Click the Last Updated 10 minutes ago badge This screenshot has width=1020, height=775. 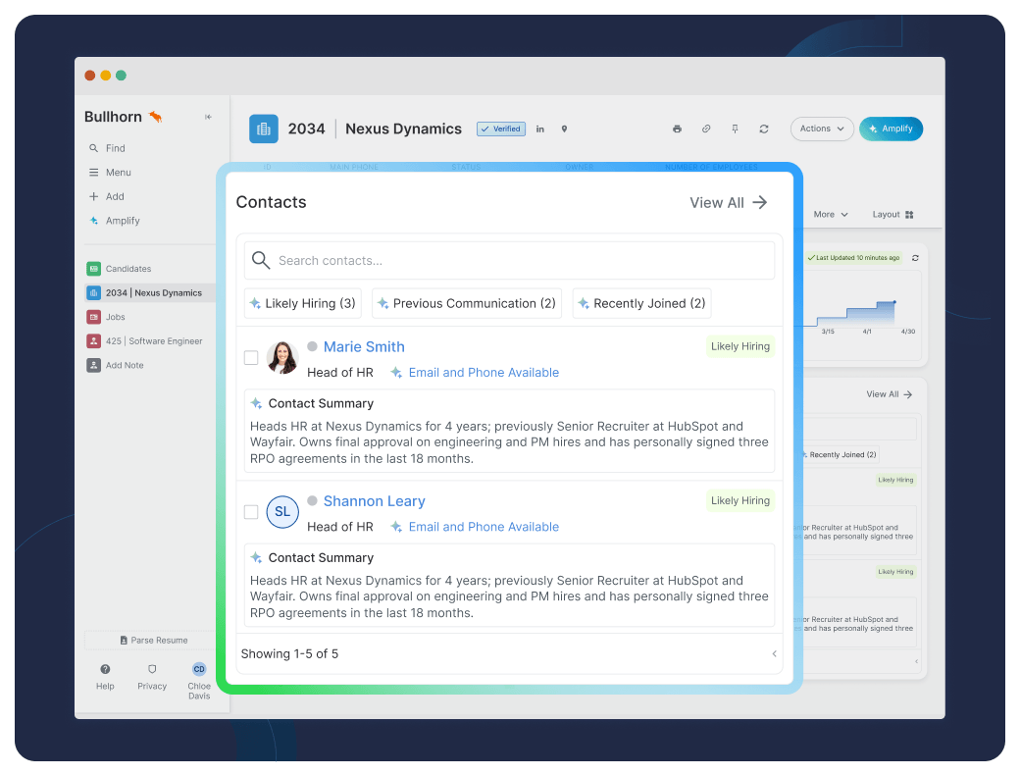(853, 258)
